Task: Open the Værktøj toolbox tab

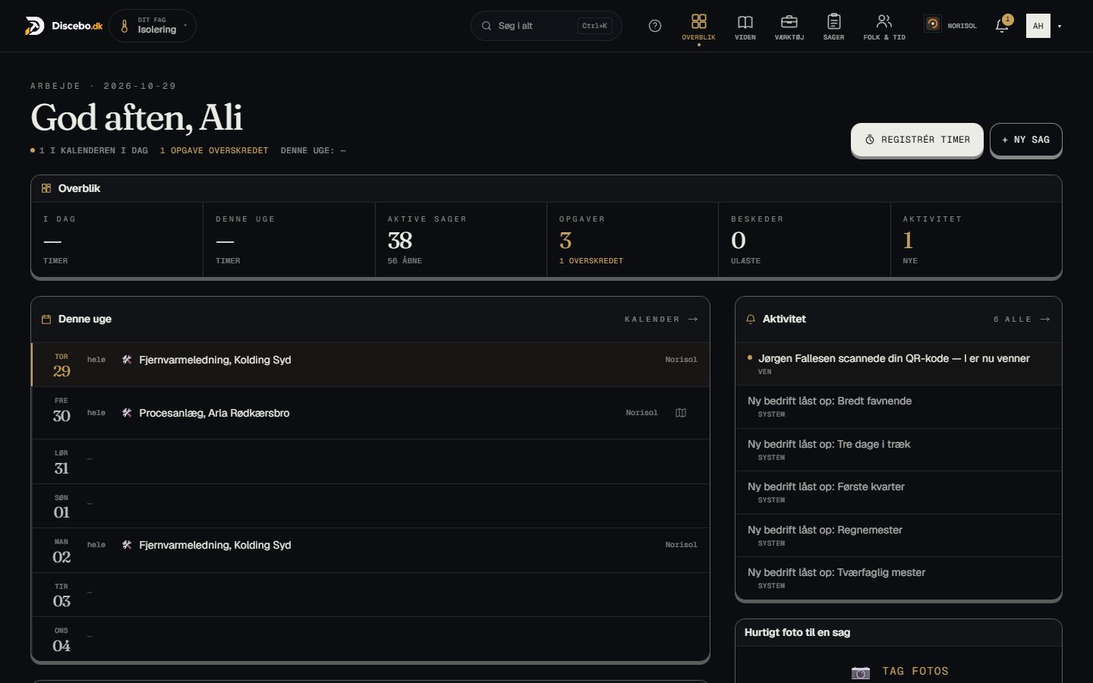Action: [789, 27]
